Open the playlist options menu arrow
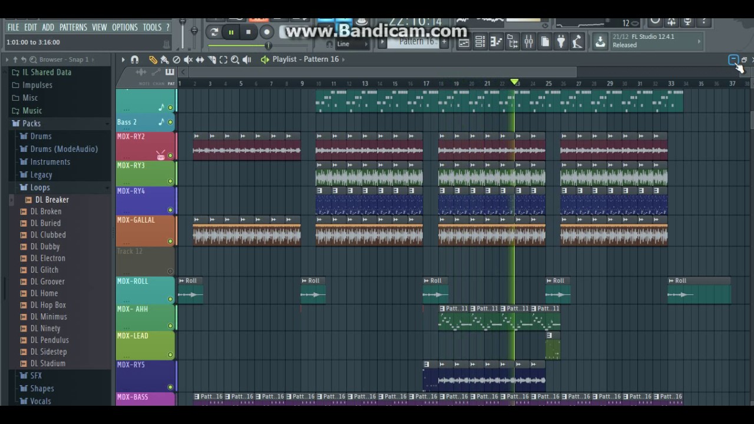 tap(123, 59)
